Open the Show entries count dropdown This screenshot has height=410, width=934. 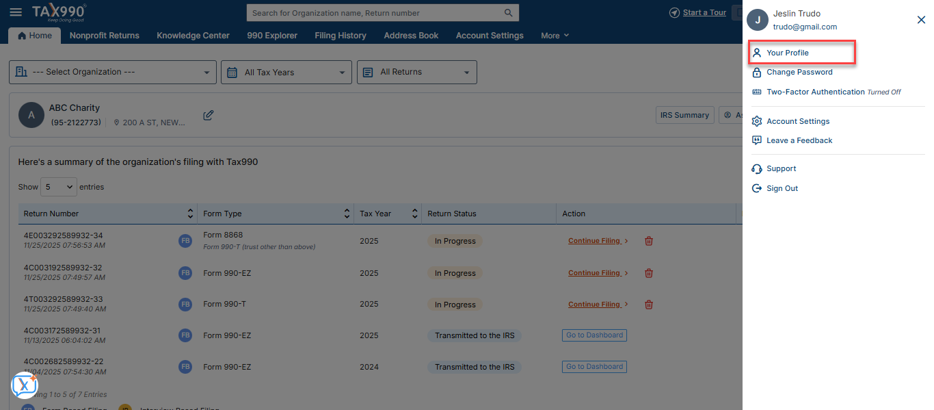pyautogui.click(x=59, y=187)
